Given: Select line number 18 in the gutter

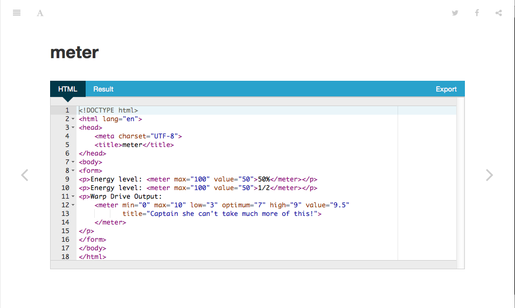Looking at the screenshot, I should (65, 257).
